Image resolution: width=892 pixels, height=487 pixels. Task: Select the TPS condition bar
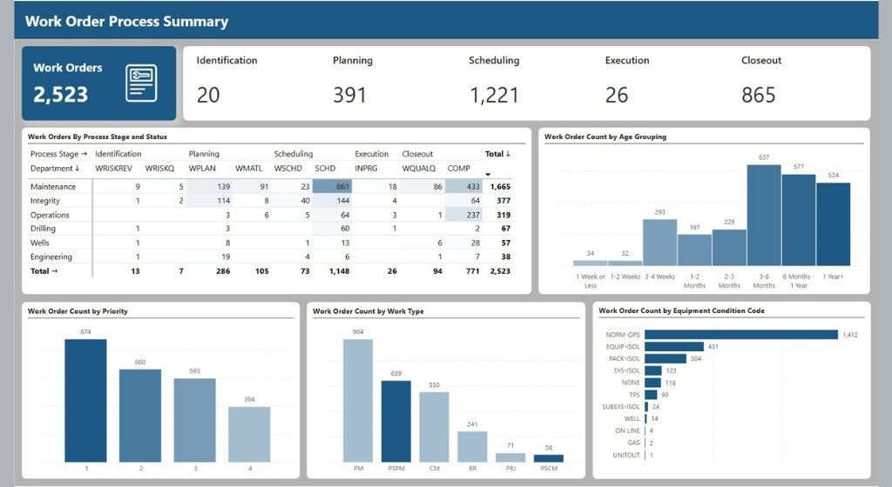coord(651,395)
